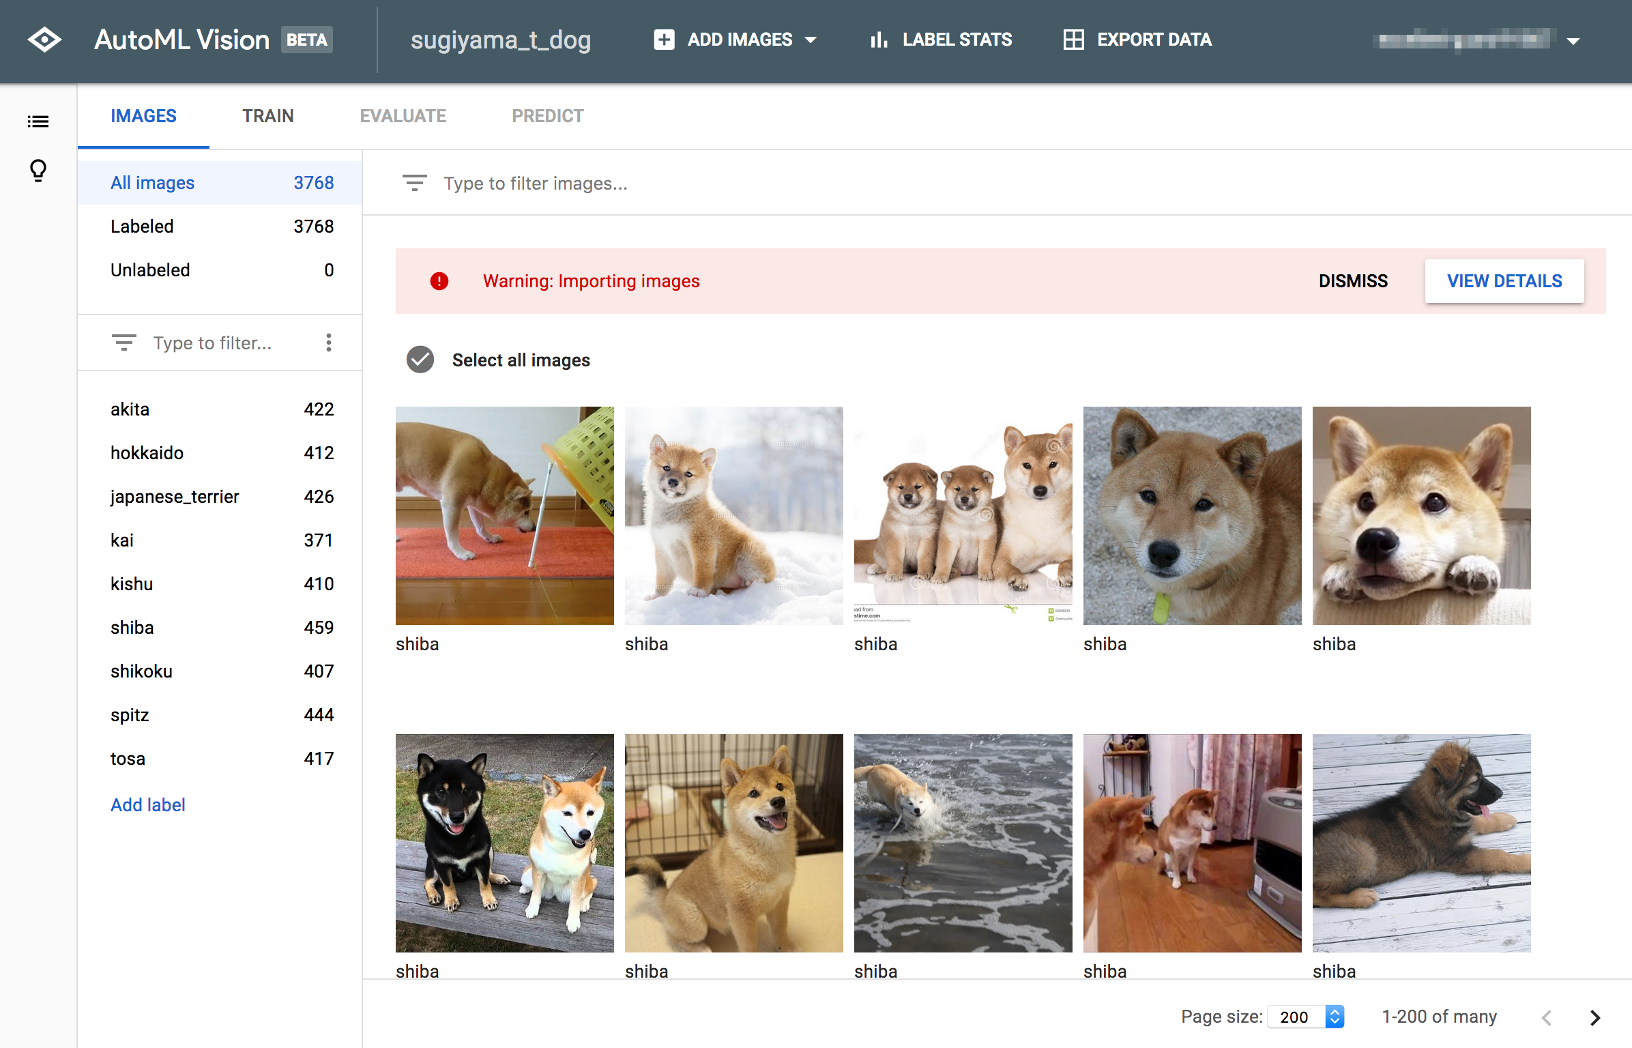1632x1048 pixels.
Task: Click the image filter lines icon
Action: pyautogui.click(x=414, y=183)
